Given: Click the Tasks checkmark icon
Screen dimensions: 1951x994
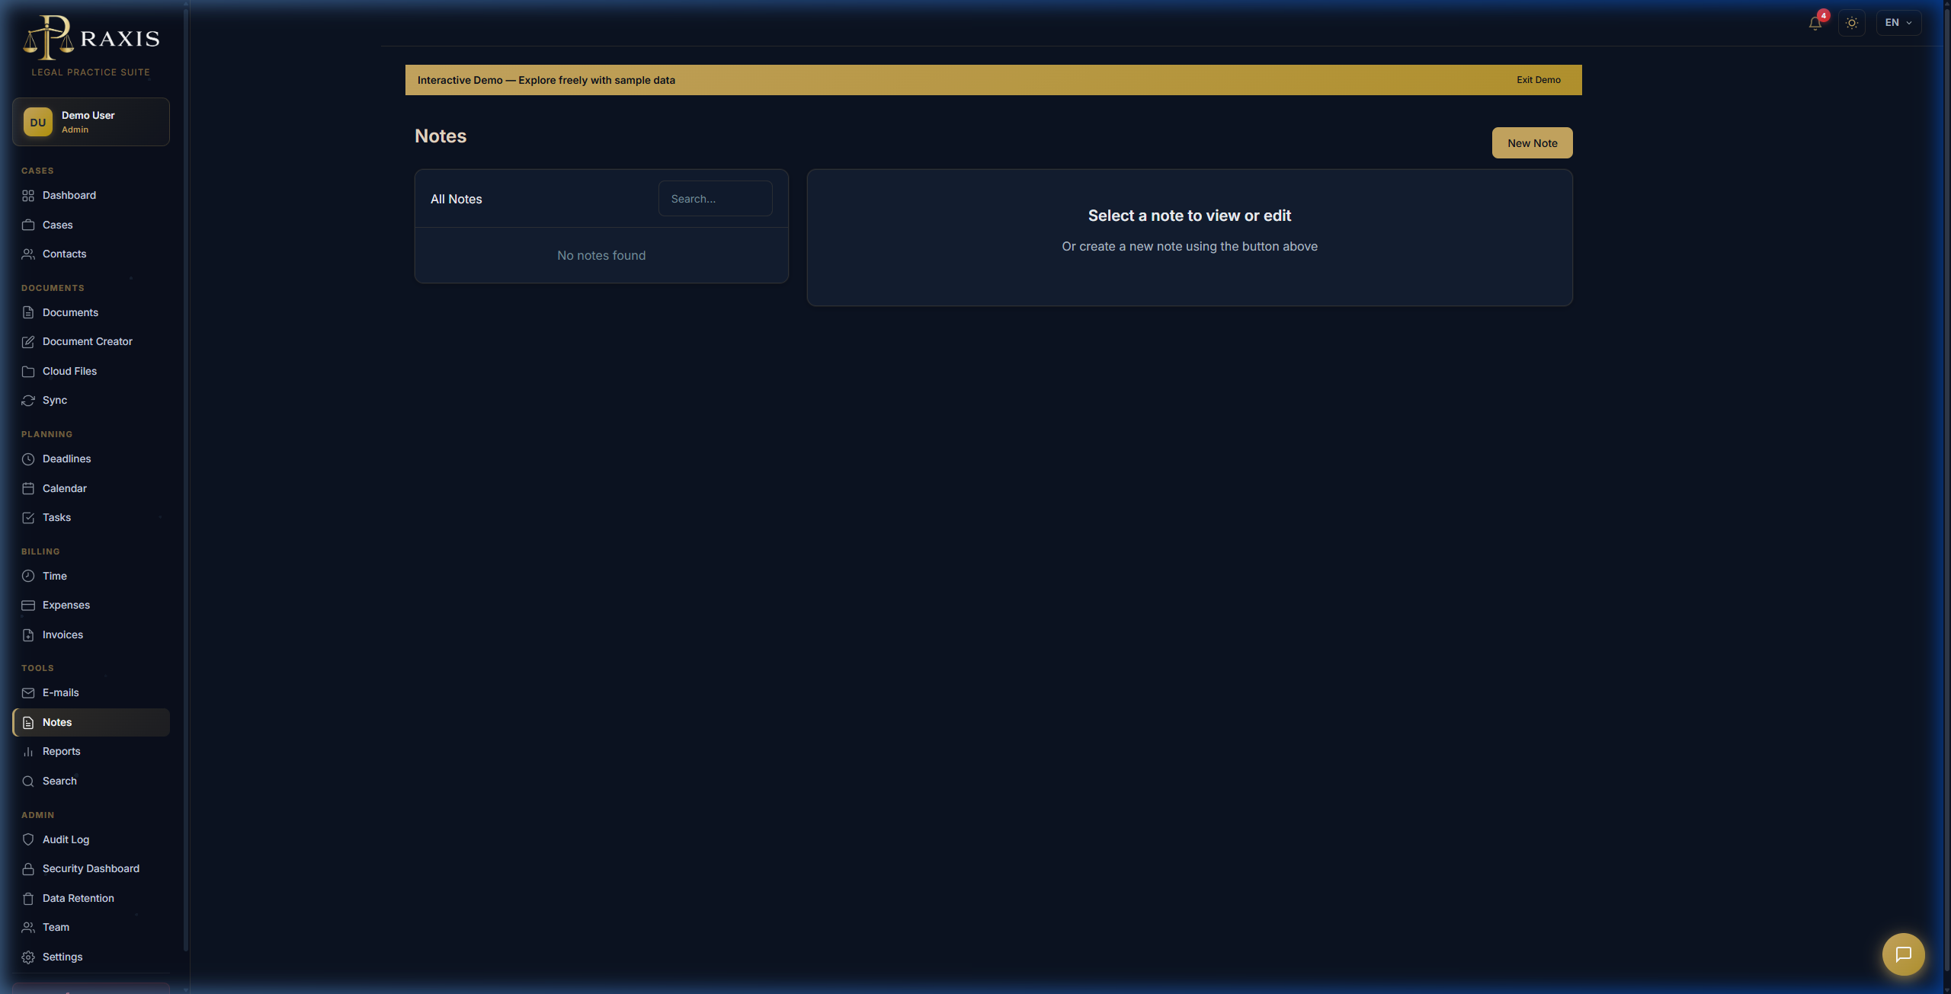Looking at the screenshot, I should (x=28, y=518).
